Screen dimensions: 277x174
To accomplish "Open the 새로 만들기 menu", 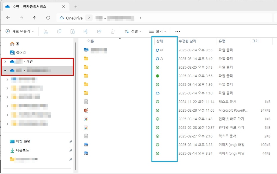I will (x=20, y=31).
